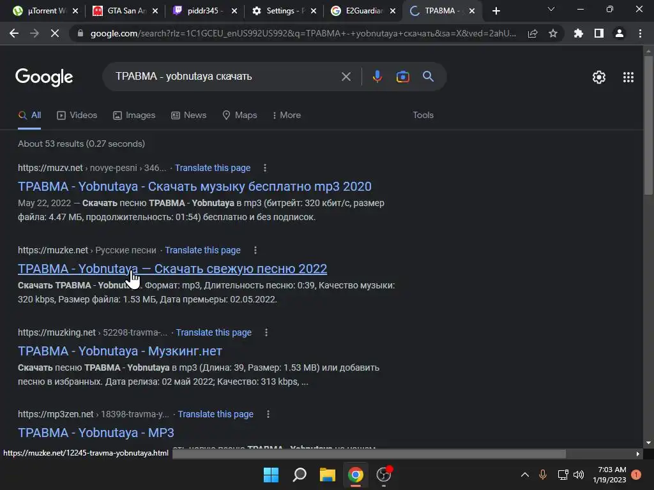654x490 pixels.
Task: Click the Chrome address bar URL
Action: tap(303, 33)
